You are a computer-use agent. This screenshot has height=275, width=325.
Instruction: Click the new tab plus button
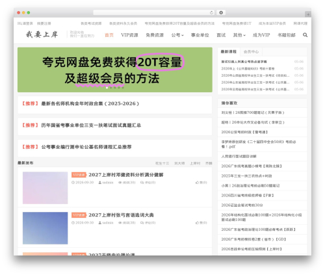308,14
